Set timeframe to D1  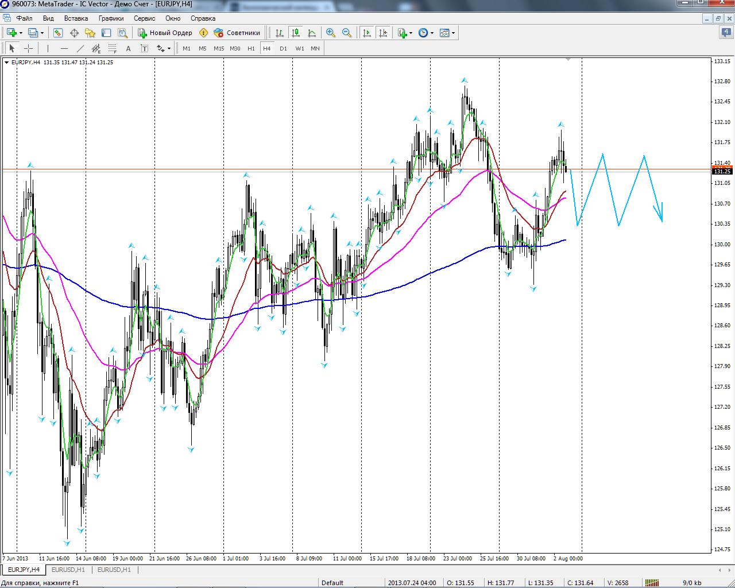point(283,49)
